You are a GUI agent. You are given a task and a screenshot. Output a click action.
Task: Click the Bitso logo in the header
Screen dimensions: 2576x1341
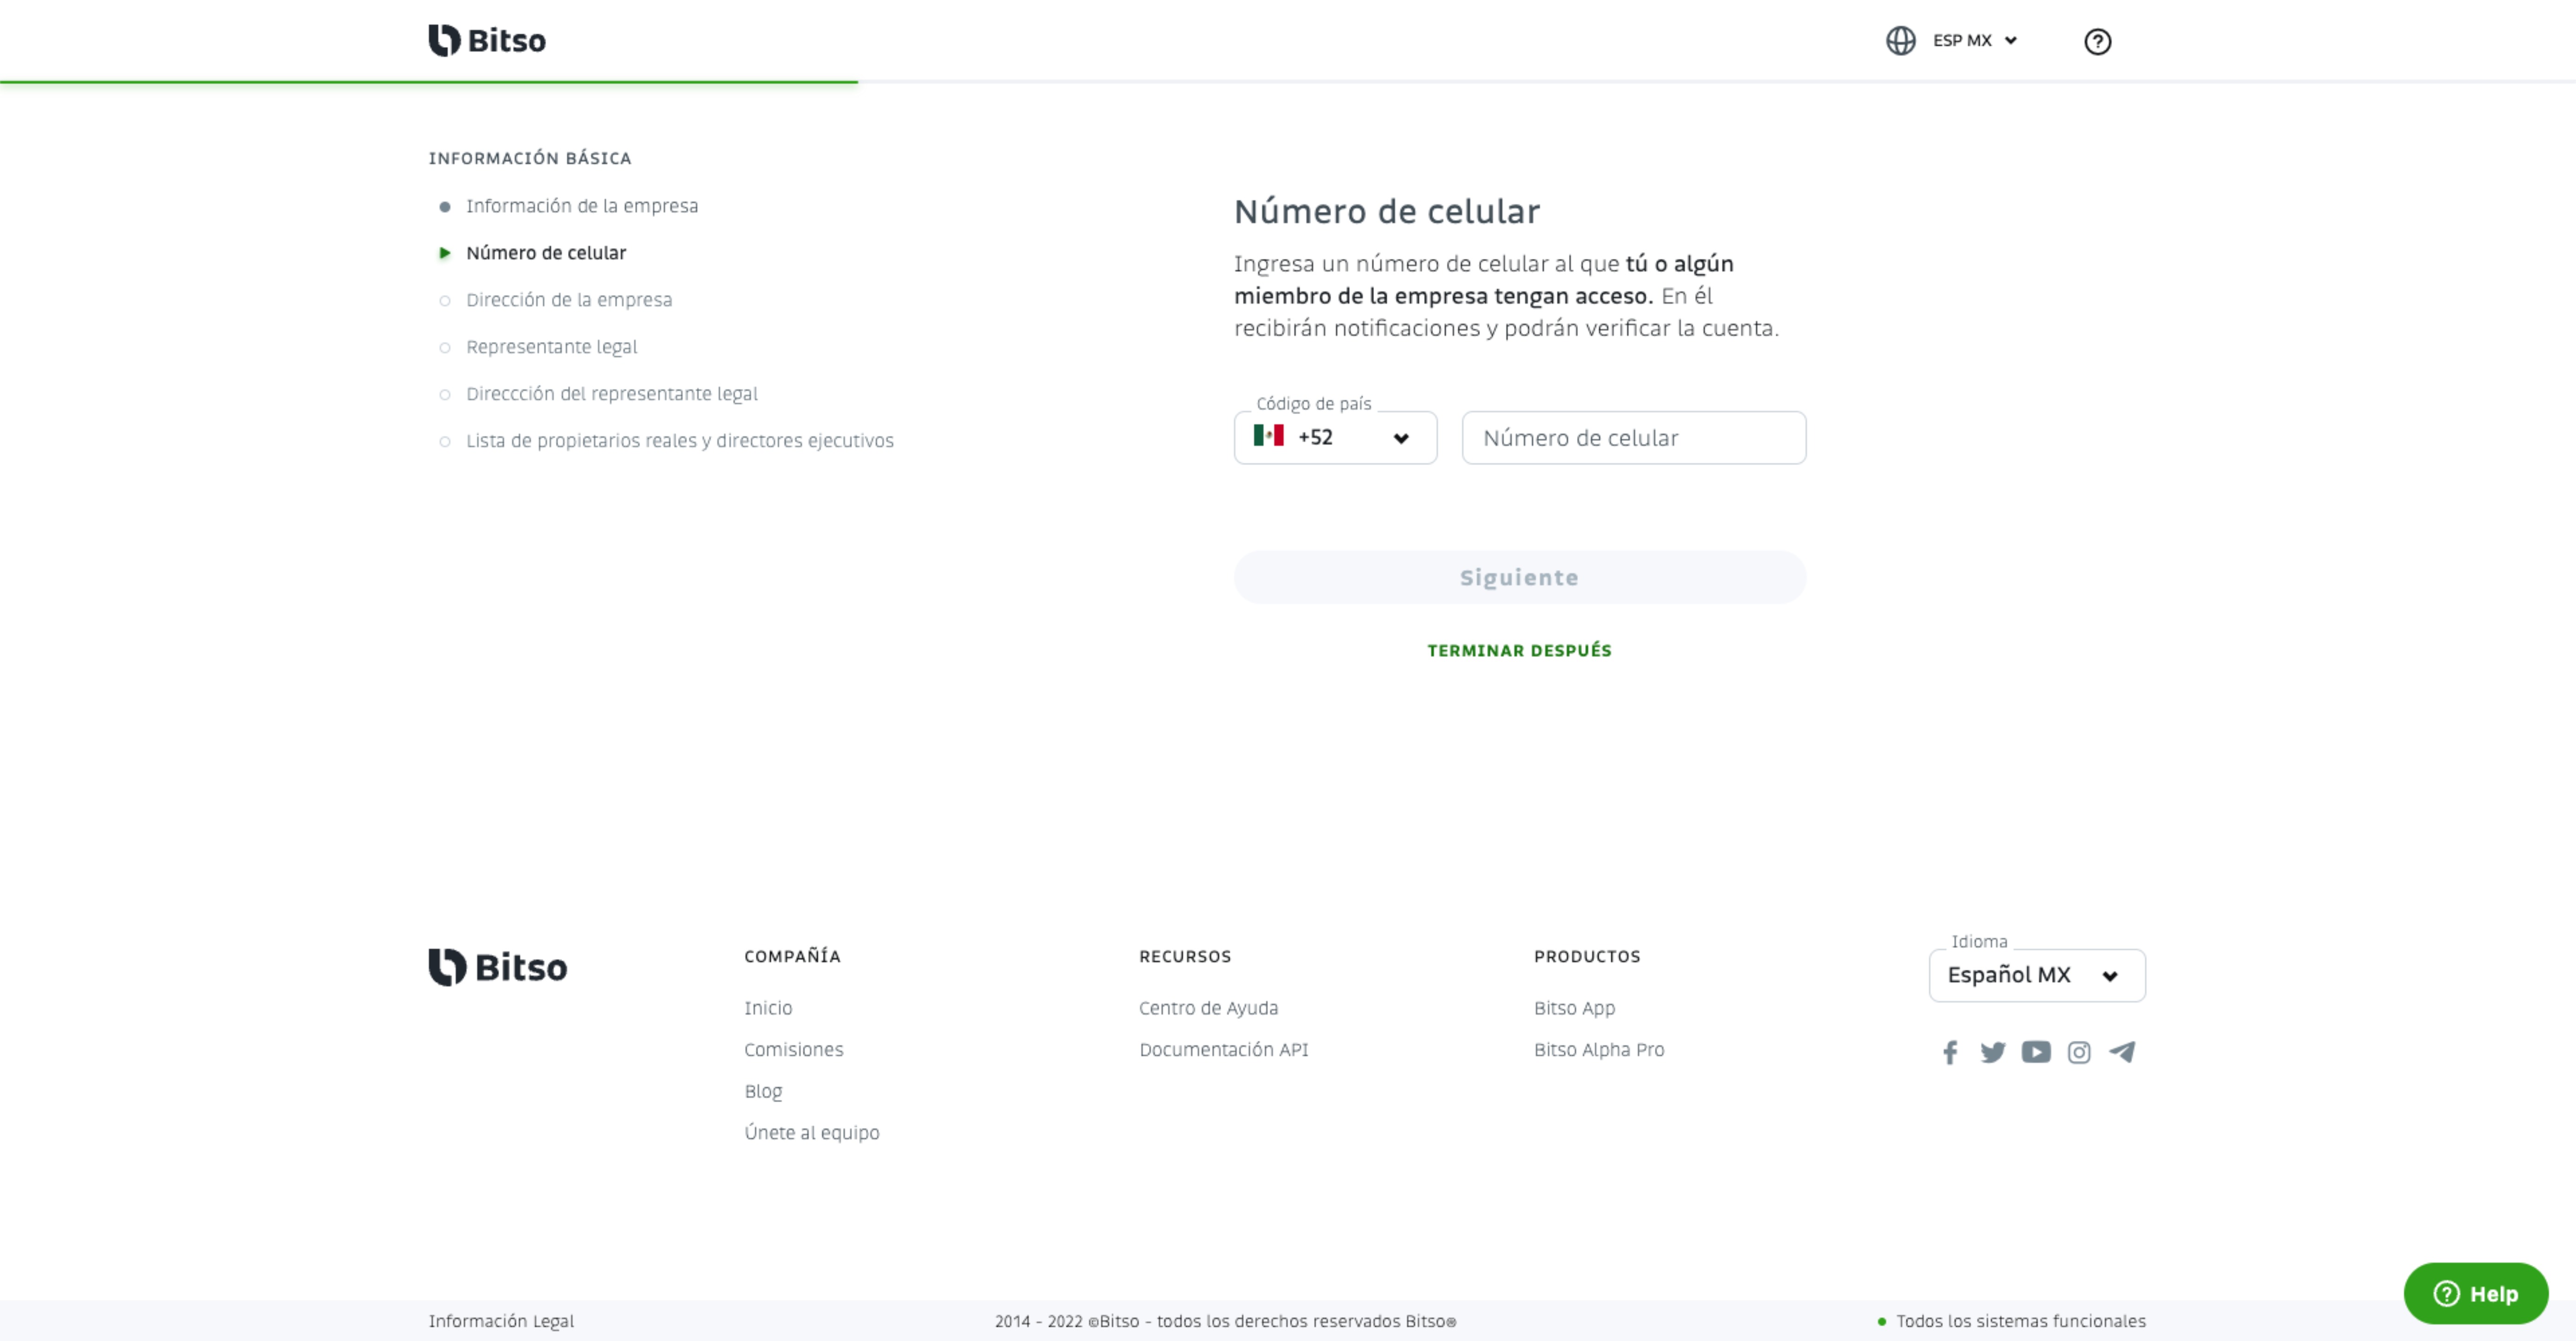pyautogui.click(x=487, y=40)
